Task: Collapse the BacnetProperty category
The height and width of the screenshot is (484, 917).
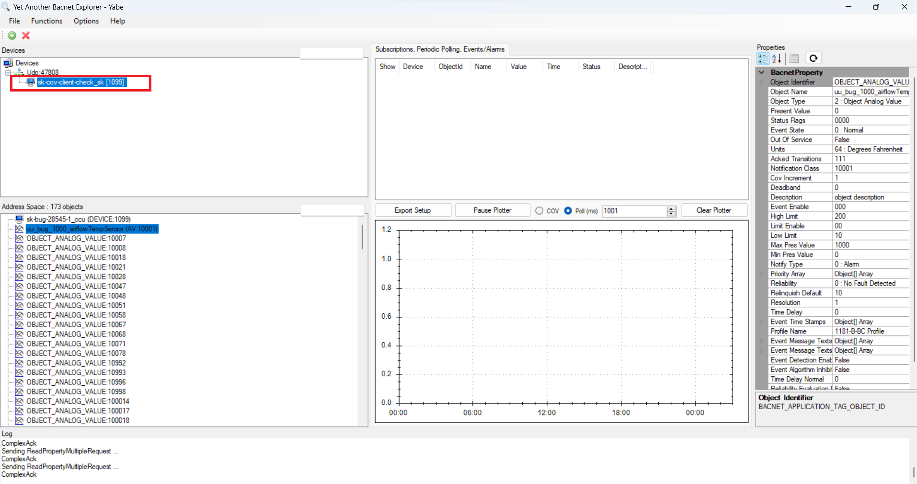Action: coord(762,72)
